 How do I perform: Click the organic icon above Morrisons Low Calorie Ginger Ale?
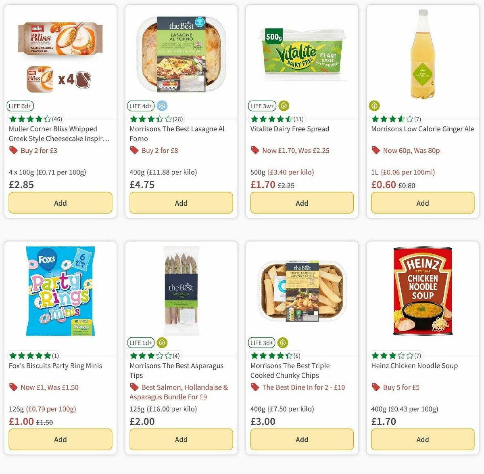(x=374, y=105)
